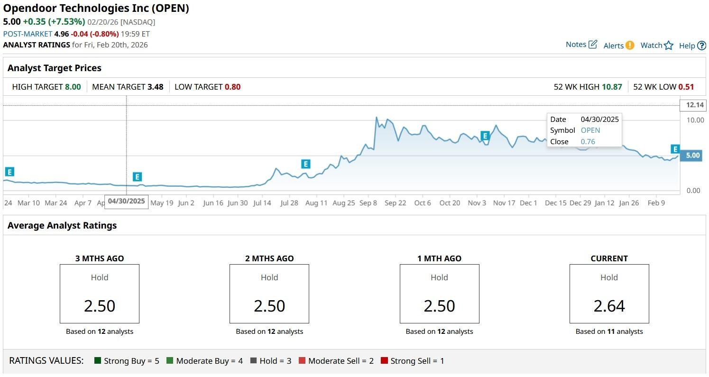Screen dimensions: 709x377
Task: Click the HIGH TARGET 8.00 value
Action: click(x=73, y=87)
